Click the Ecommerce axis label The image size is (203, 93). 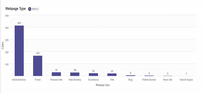click(x=93, y=80)
